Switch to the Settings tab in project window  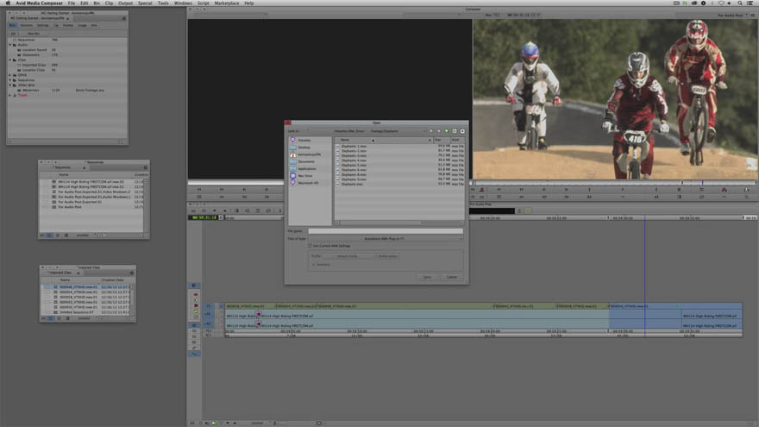(x=42, y=25)
